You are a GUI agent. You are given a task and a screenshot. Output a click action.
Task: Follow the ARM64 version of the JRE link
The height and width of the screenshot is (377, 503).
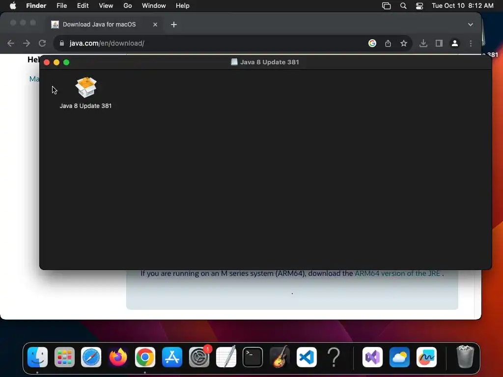397,273
